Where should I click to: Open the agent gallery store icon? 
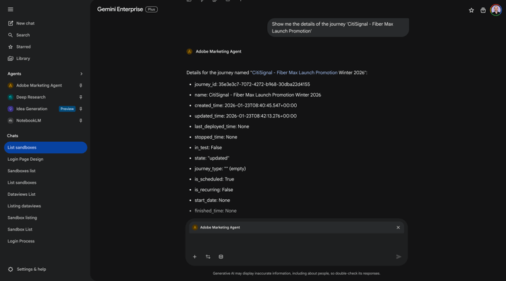(x=483, y=10)
